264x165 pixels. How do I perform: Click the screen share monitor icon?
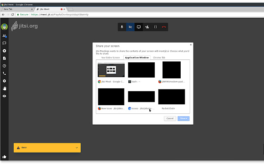click(x=139, y=27)
